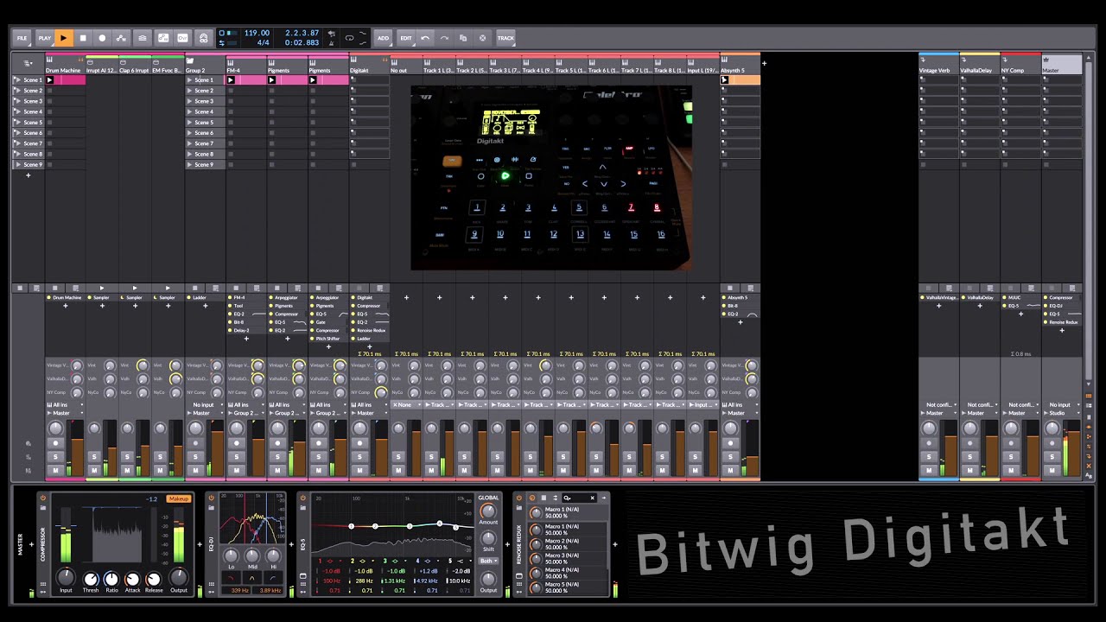Screen dimensions: 1106x622
Task: Open the PLAY menu
Action: (x=44, y=38)
